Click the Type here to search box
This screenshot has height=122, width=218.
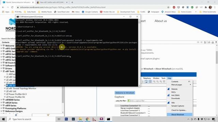coord(31,119)
